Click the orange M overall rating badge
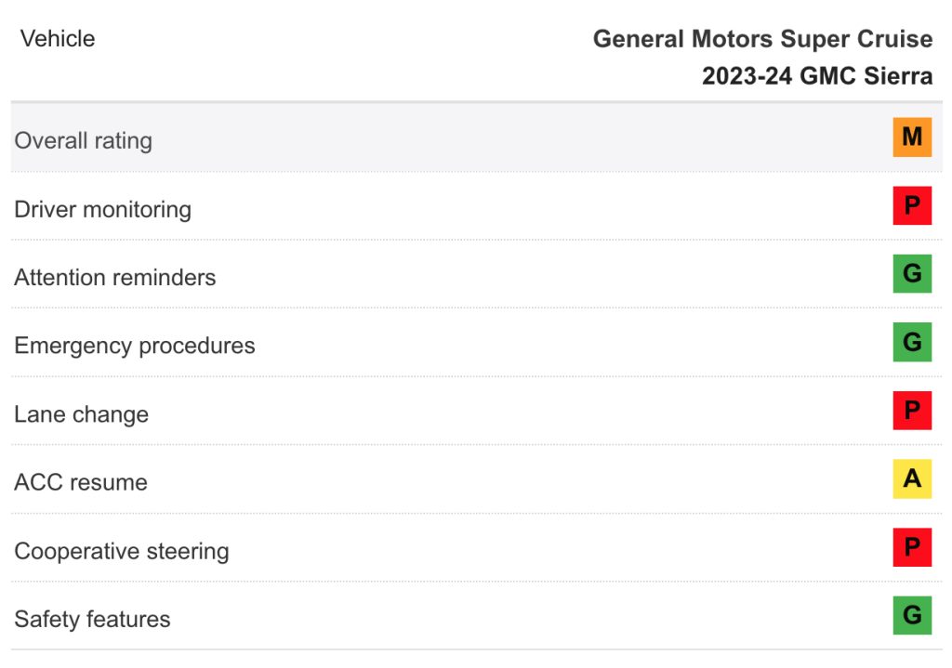Viewport: 952px width, 668px height. coord(912,138)
